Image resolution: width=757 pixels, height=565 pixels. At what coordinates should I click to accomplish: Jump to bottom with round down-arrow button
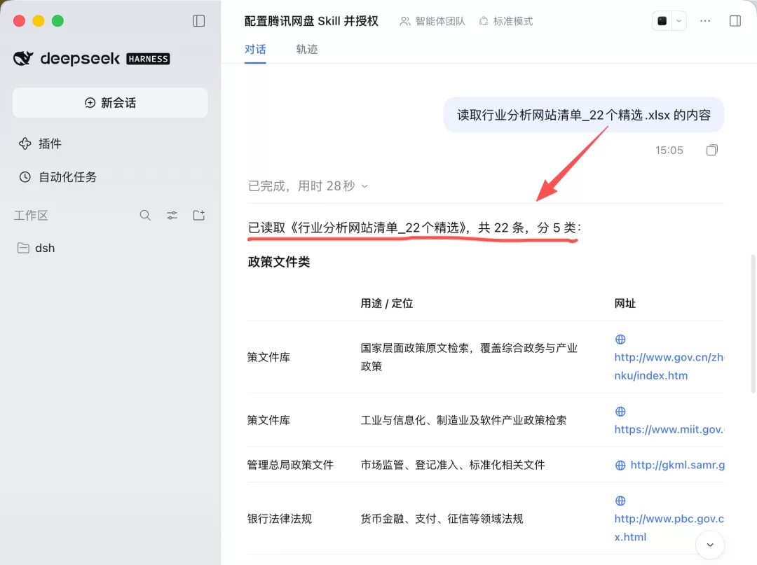click(x=709, y=545)
